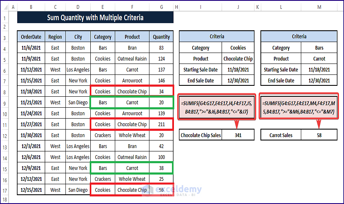Image resolution: width=344 pixels, height=204 pixels.
Task: Select the Los Angeles cell in row 6
Action: pos(78,69)
